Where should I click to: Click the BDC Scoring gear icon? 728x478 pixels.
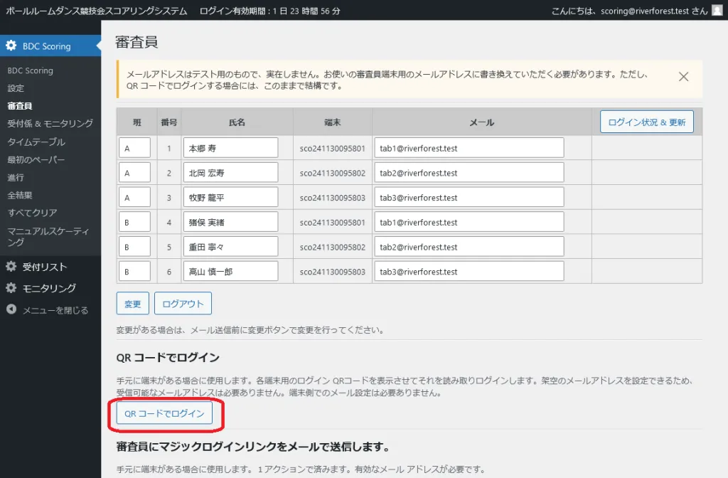pyautogui.click(x=11, y=46)
